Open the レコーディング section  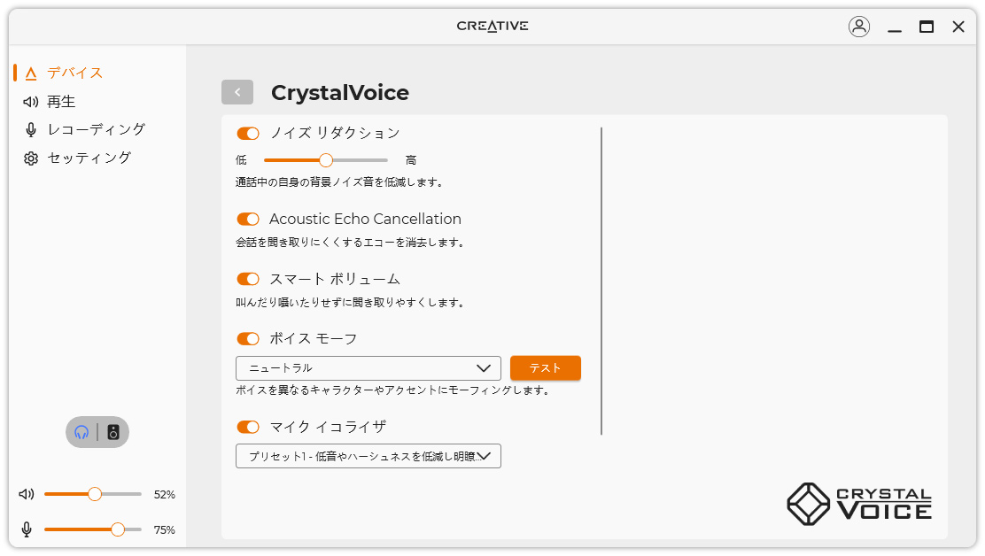point(96,129)
